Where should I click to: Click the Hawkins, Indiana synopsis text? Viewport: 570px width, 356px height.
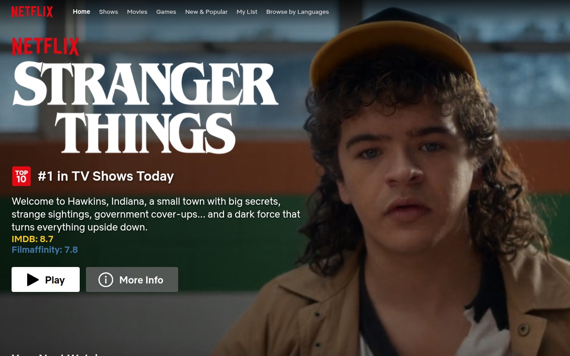(156, 214)
